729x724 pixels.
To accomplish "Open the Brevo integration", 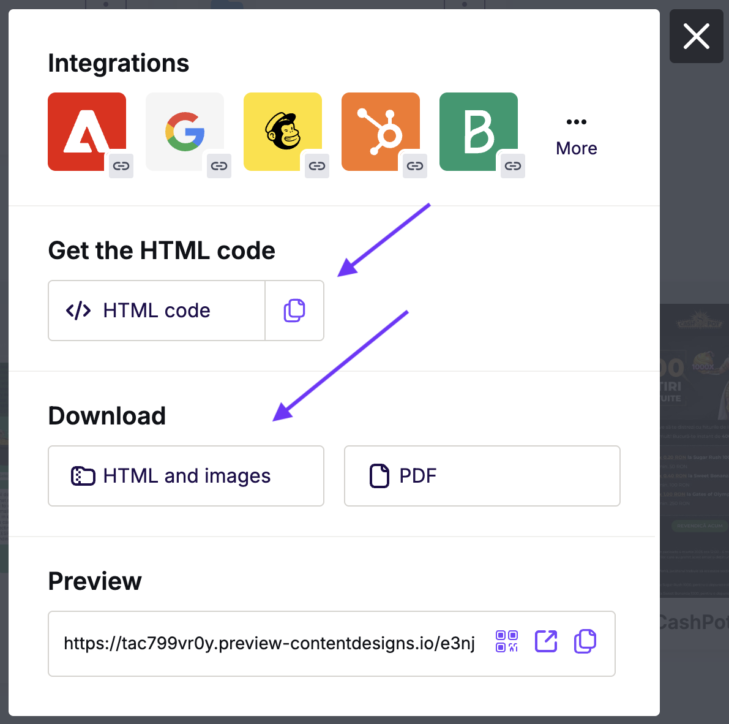I will click(479, 131).
